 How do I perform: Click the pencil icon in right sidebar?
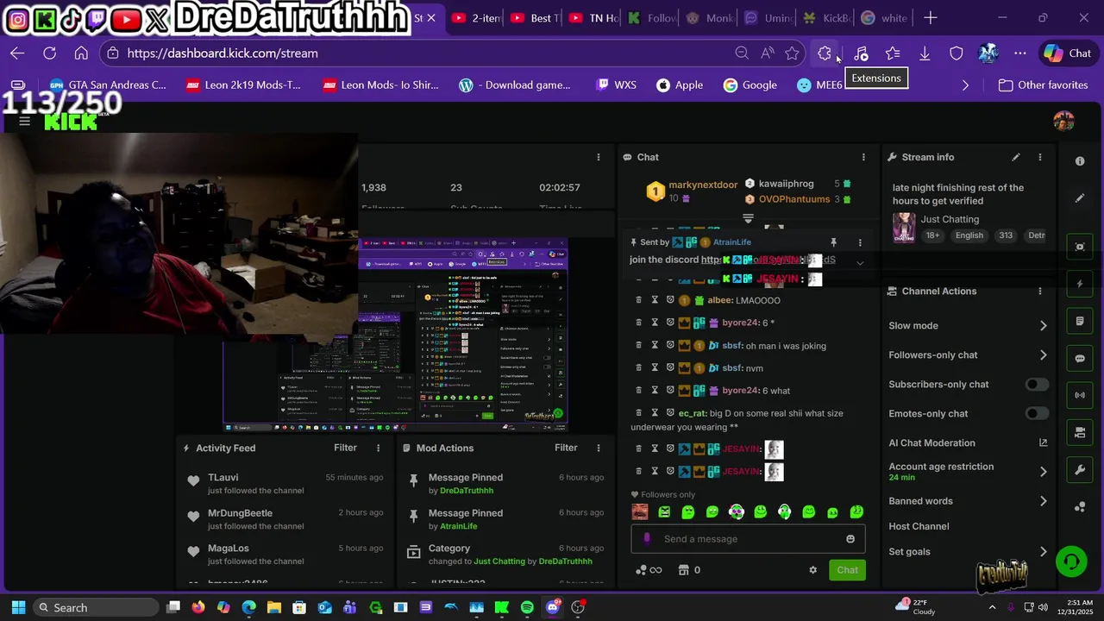click(x=1080, y=198)
